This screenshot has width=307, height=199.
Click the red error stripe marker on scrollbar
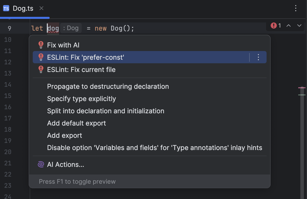pos(302,88)
